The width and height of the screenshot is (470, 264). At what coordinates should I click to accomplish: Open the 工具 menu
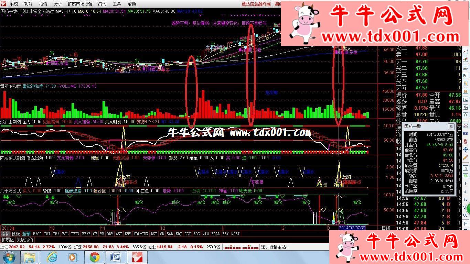click(117, 4)
